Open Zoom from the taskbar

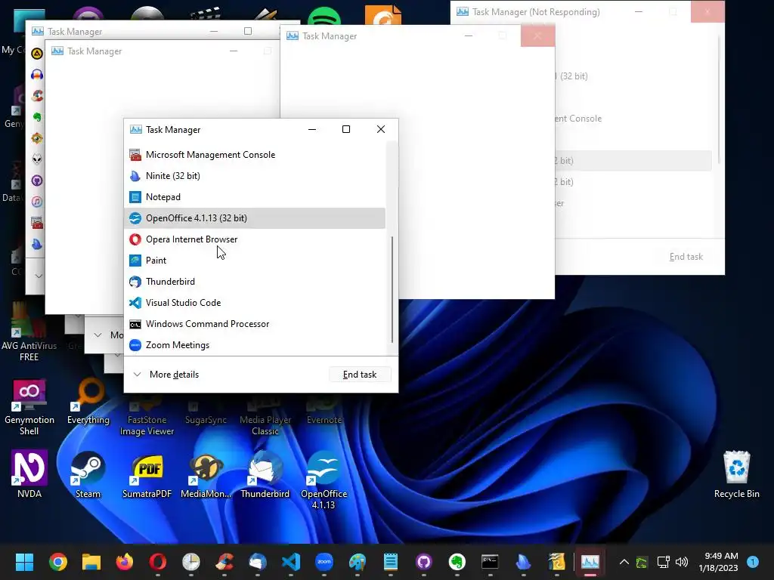click(324, 562)
